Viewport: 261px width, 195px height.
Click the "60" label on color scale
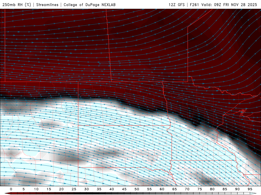[162, 189]
